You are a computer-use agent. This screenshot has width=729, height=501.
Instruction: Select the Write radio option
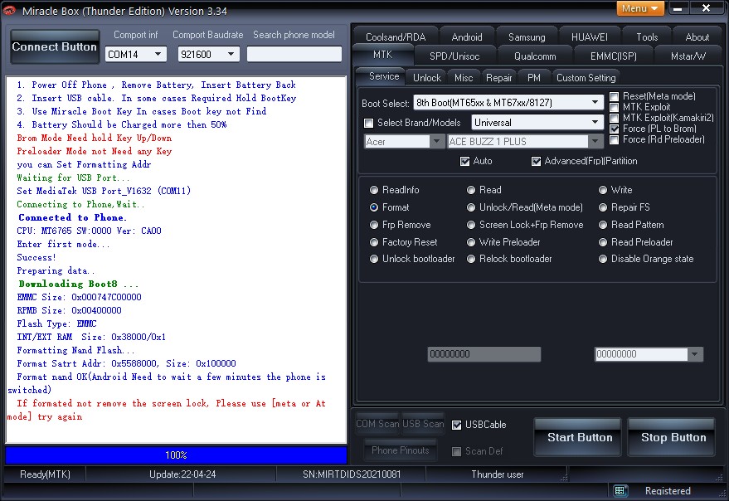603,190
